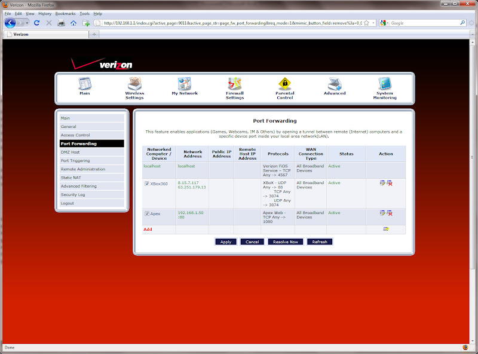Click the search magnifier icon
The height and width of the screenshot is (354, 478).
click(462, 23)
